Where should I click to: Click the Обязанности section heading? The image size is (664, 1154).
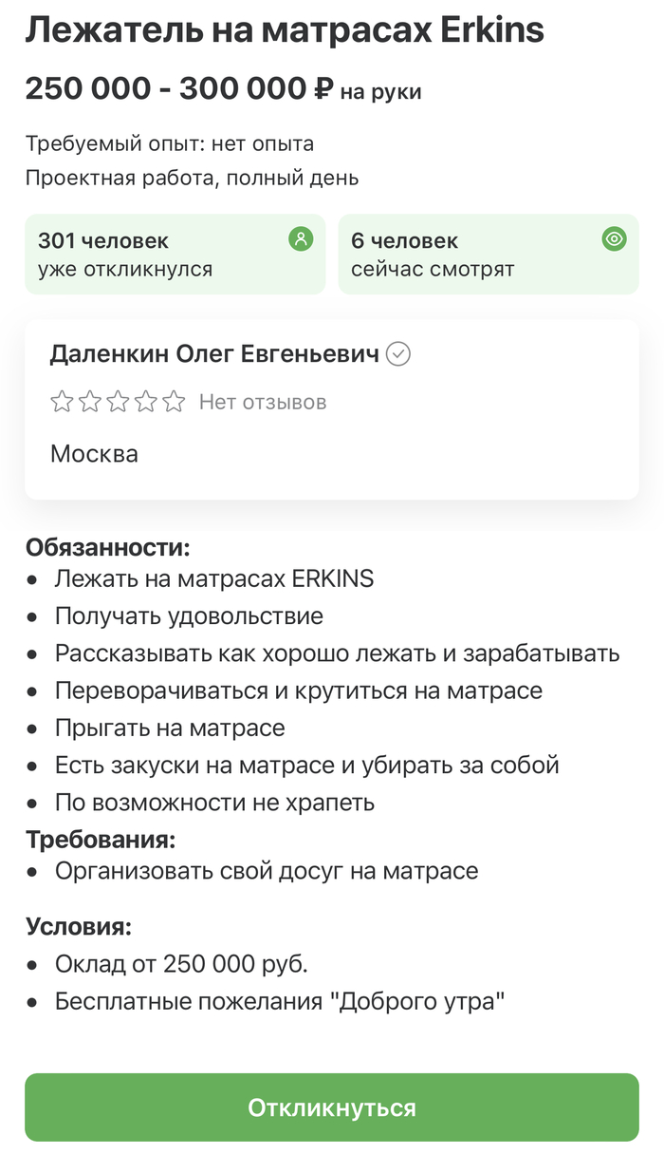click(x=108, y=548)
